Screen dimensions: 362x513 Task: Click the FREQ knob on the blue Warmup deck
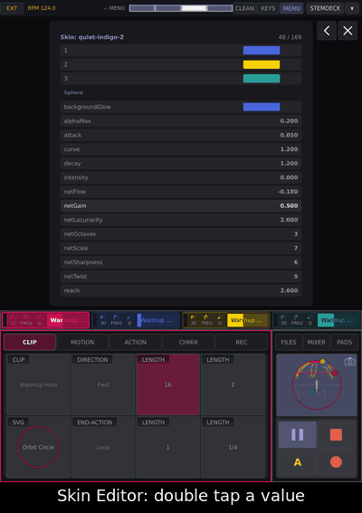(116, 318)
